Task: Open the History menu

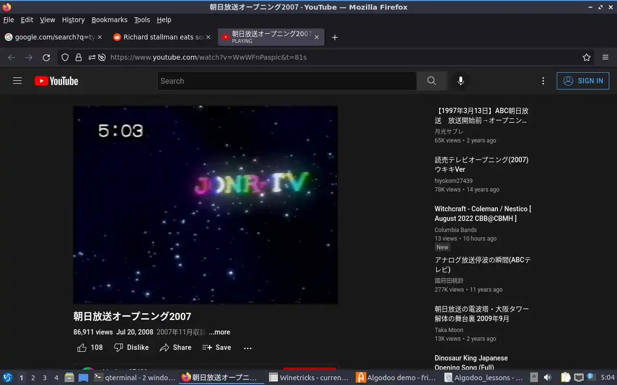Action: [x=73, y=20]
